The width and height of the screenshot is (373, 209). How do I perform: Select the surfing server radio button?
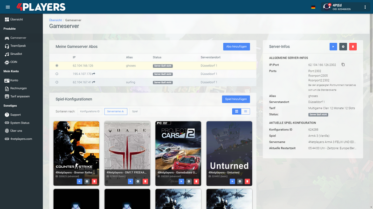pyautogui.click(x=57, y=82)
